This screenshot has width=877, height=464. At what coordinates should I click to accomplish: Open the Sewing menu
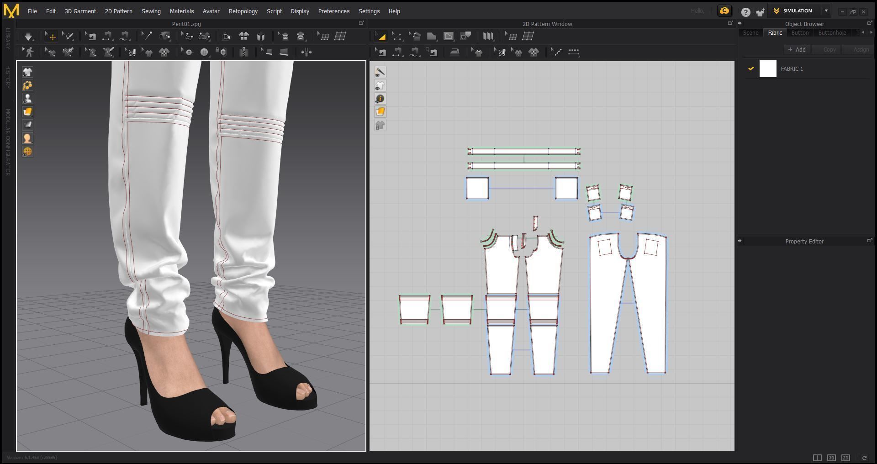pos(151,11)
